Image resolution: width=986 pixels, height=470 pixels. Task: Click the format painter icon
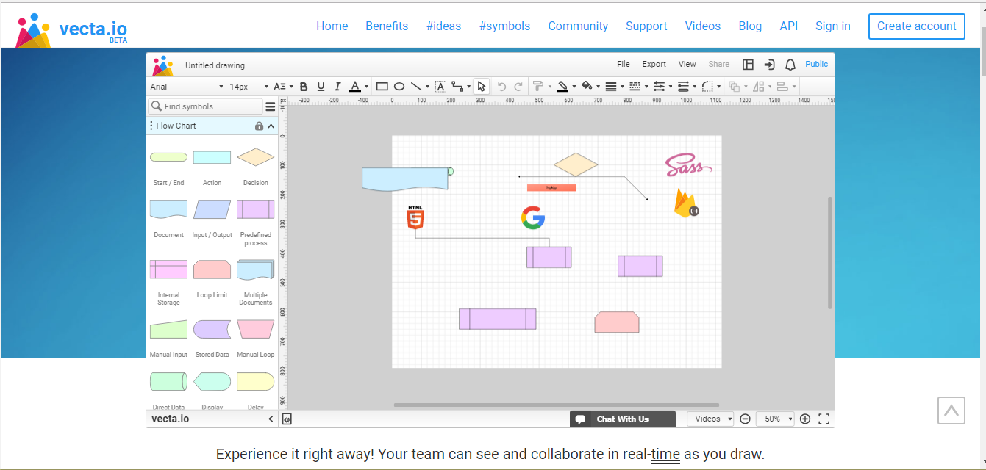coord(538,87)
